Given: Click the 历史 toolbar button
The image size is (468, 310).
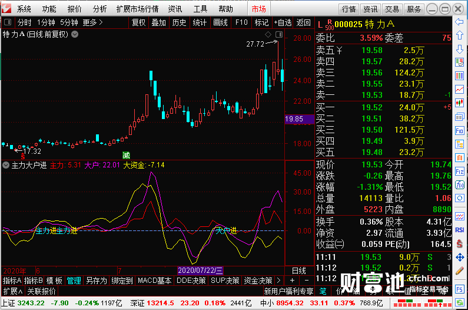Looking at the screenshot, I should pyautogui.click(x=179, y=22).
